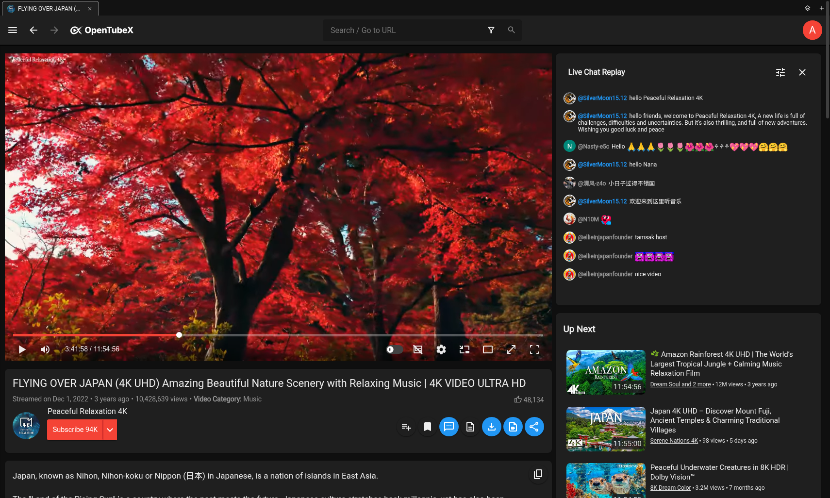Toggle closed captions button
This screenshot has height=498, width=830.
(x=418, y=349)
